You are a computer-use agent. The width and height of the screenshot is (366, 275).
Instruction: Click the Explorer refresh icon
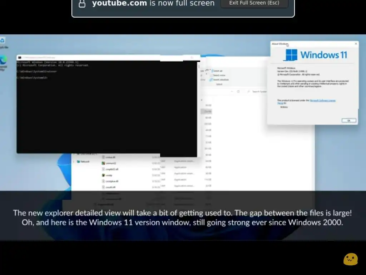238,91
